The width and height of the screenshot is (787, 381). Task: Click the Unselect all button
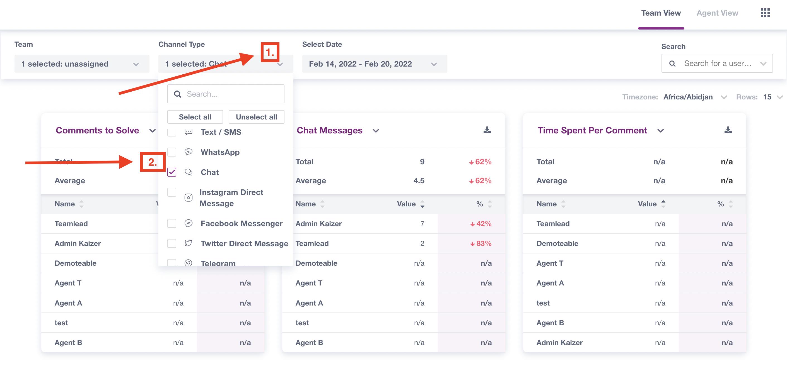coord(256,117)
